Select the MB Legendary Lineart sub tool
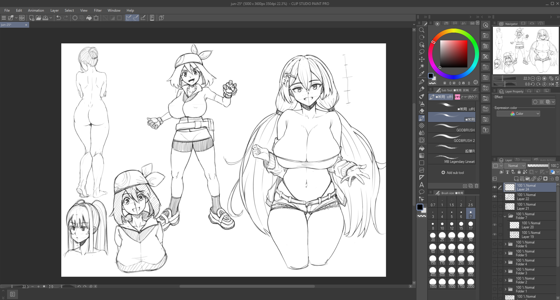Viewport: 560px width, 300px height. coord(452,159)
